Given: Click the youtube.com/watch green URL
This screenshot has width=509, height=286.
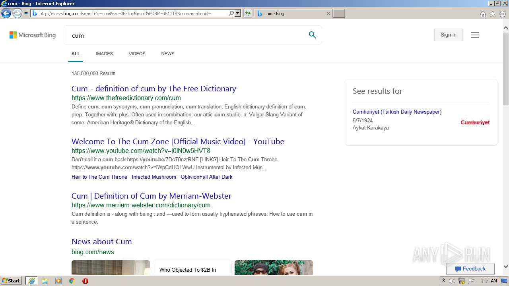Looking at the screenshot, I should pos(141,151).
